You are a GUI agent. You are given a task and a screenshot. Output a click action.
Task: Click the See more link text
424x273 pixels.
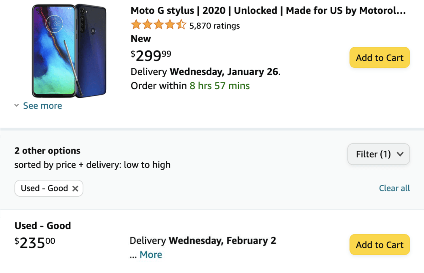[x=42, y=106]
